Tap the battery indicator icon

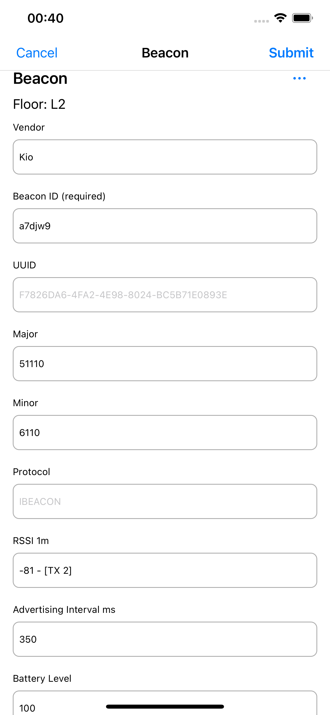coord(302,18)
